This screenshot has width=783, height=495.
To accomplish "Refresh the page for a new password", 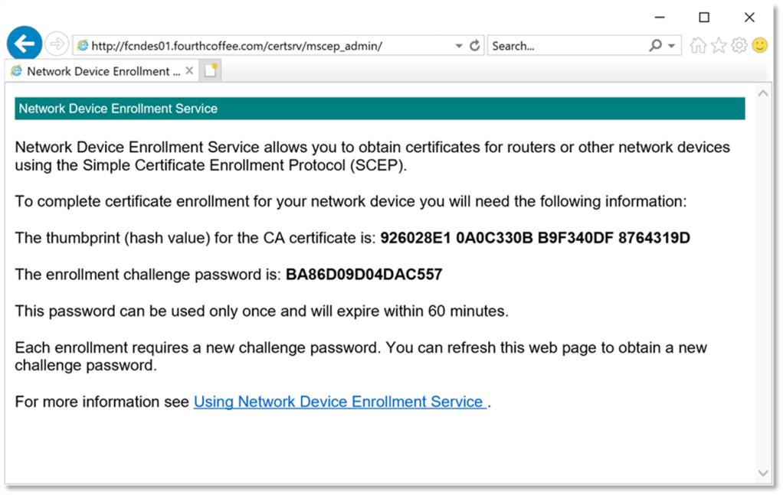I will 475,46.
